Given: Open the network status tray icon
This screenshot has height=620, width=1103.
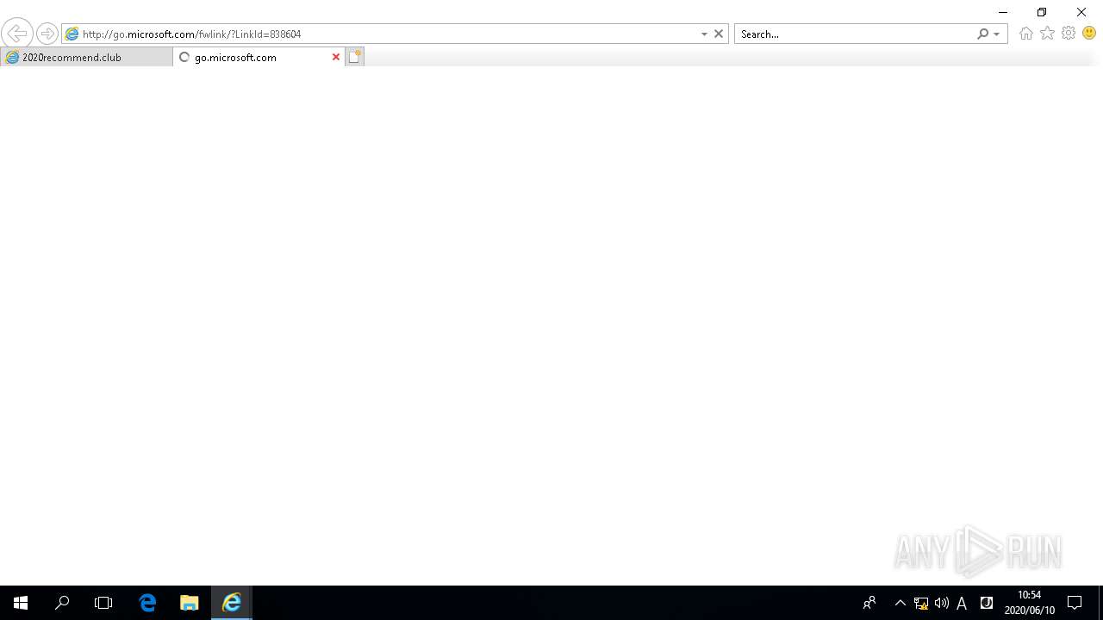Looking at the screenshot, I should pos(921,603).
